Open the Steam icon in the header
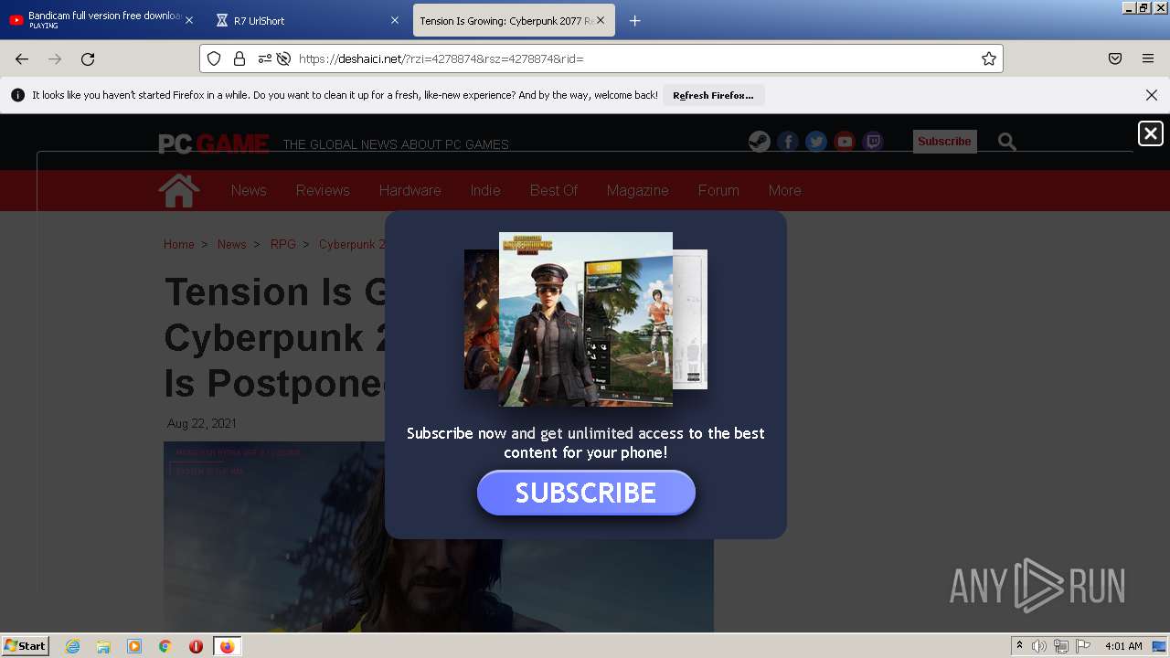This screenshot has width=1170, height=658. click(760, 142)
